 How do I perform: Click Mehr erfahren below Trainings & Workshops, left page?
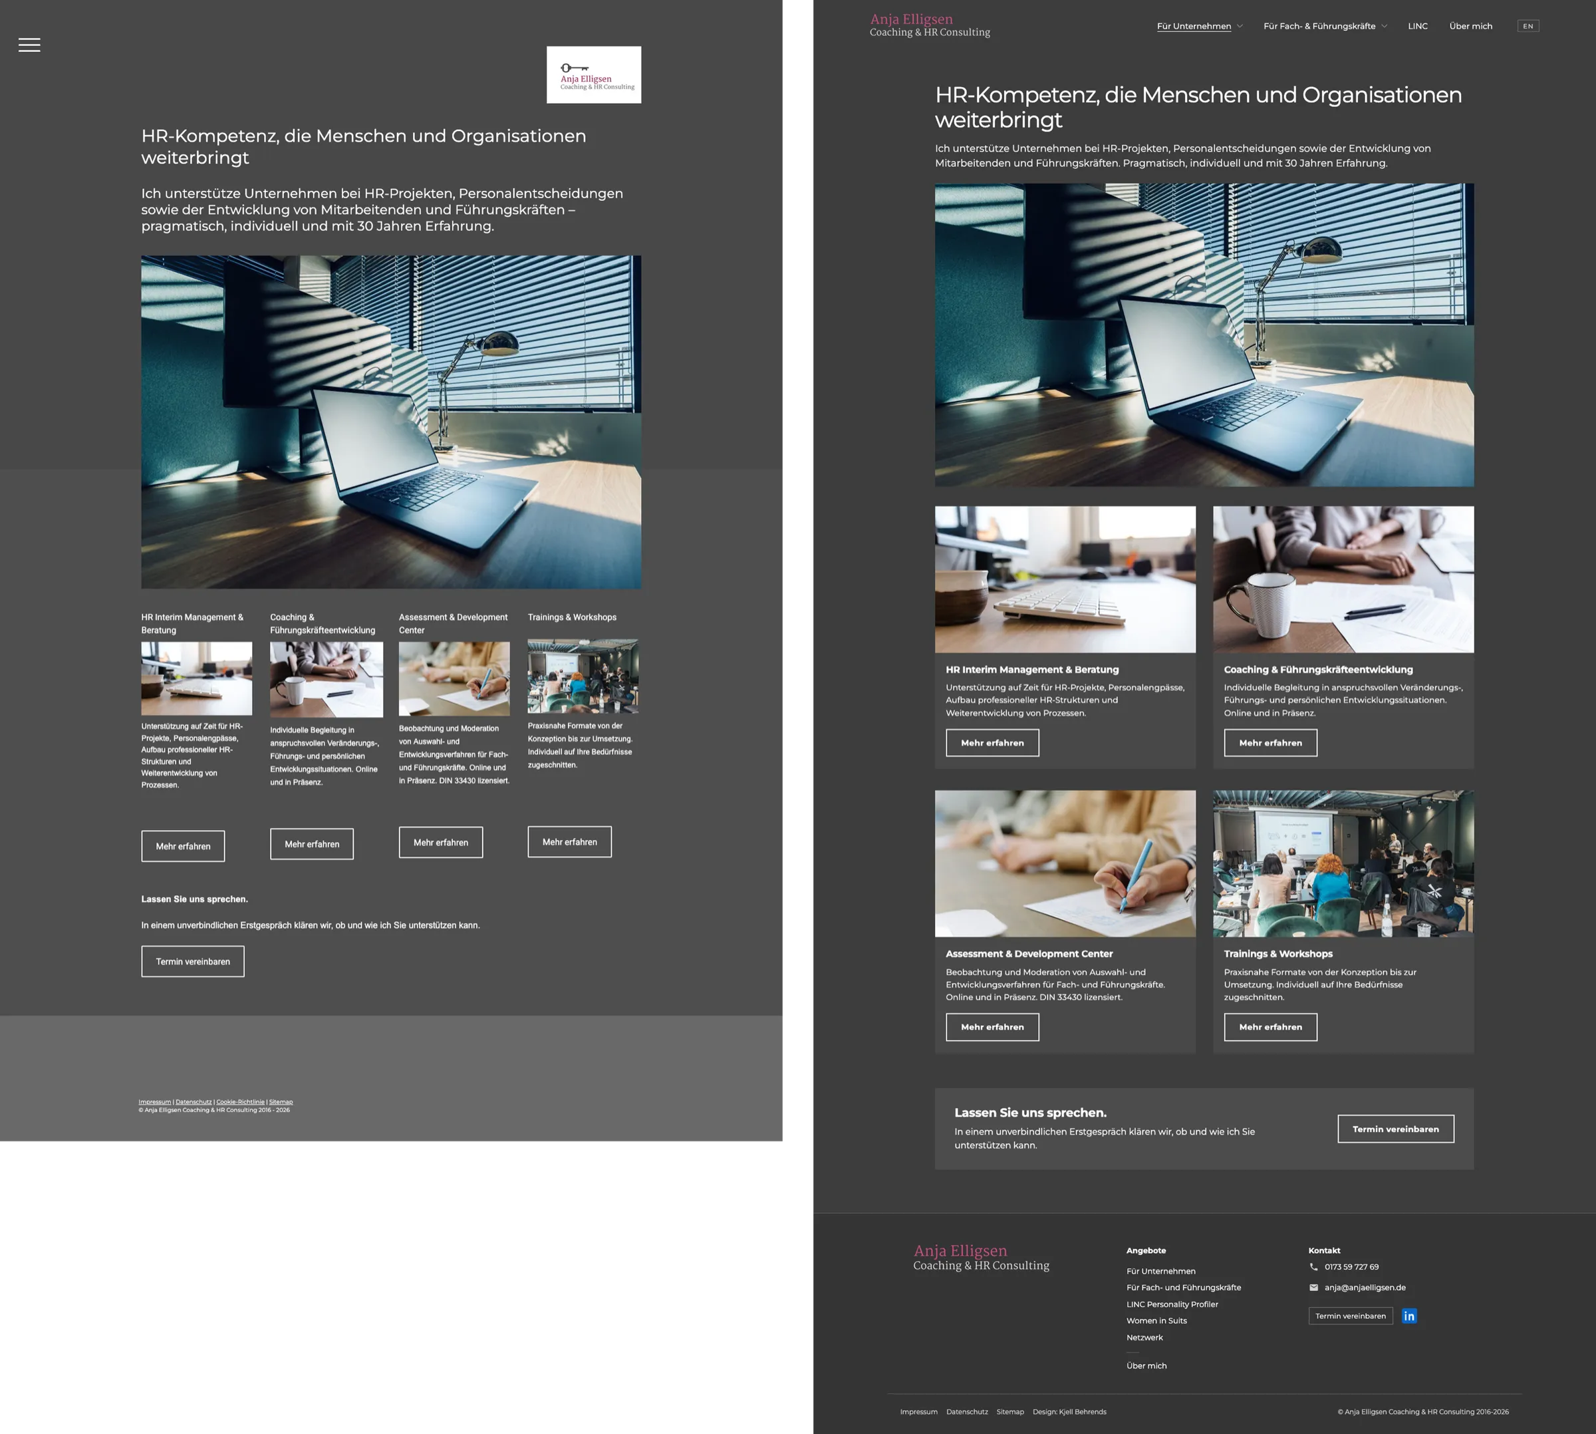click(x=569, y=841)
